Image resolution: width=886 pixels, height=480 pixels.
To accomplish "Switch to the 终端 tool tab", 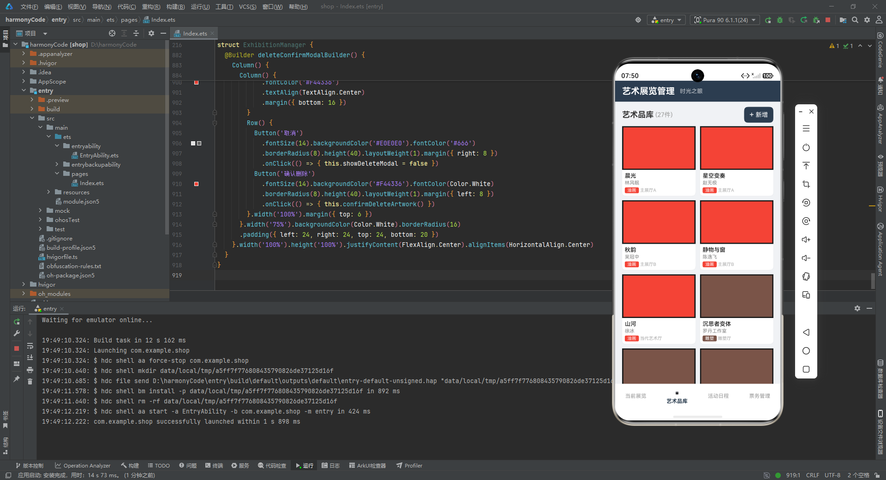I will pos(214,466).
